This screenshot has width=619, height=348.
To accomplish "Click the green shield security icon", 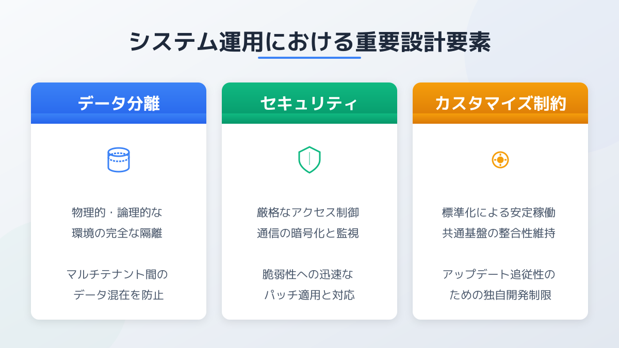I will [309, 160].
